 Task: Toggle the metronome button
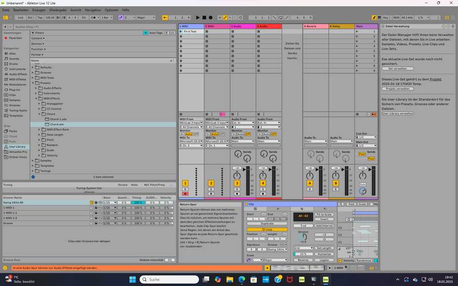coord(93,18)
